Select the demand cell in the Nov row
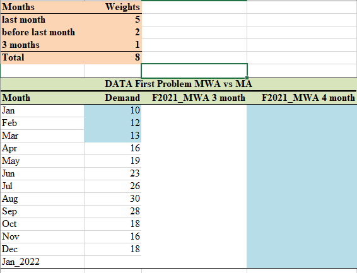Screen dimensions: 357x273 tap(113, 236)
